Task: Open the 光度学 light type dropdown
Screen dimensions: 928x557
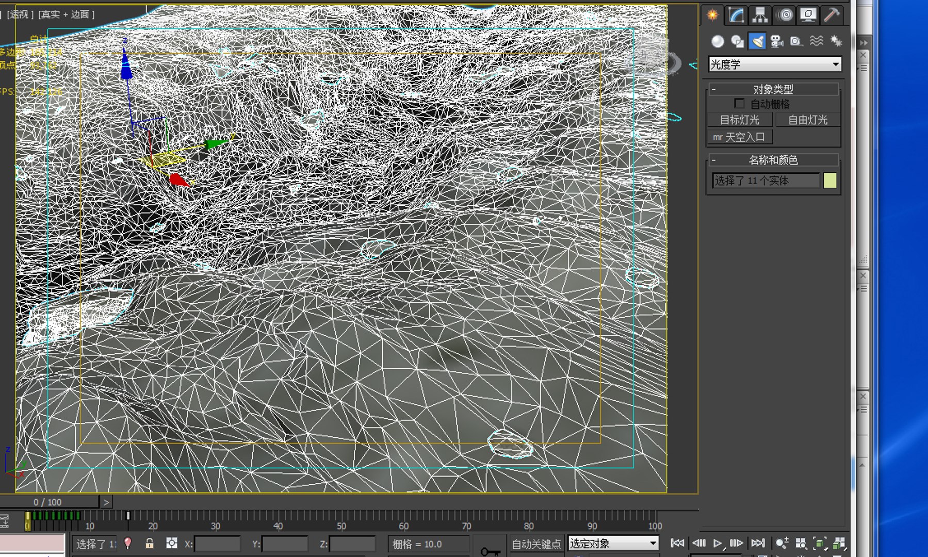Action: pos(774,64)
